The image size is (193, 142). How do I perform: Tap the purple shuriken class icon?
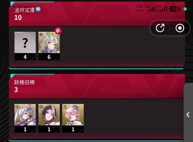41,35
